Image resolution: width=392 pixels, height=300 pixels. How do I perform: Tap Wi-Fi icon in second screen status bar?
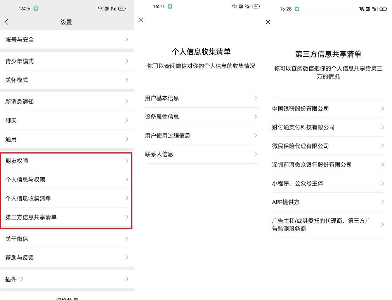234,7
